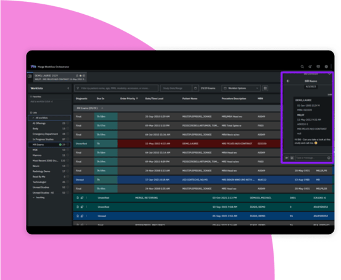Select the red DEMO, LAURIE exam row
The image size is (341, 280).
point(177,144)
